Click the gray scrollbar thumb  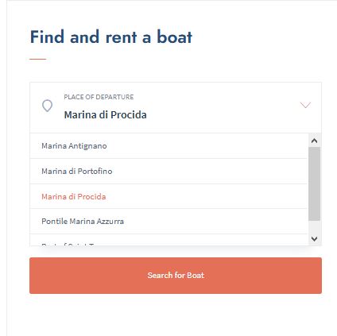coord(315,184)
